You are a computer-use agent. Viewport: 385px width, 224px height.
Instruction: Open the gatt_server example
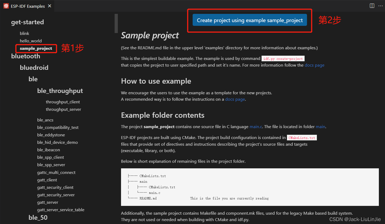click(x=48, y=202)
